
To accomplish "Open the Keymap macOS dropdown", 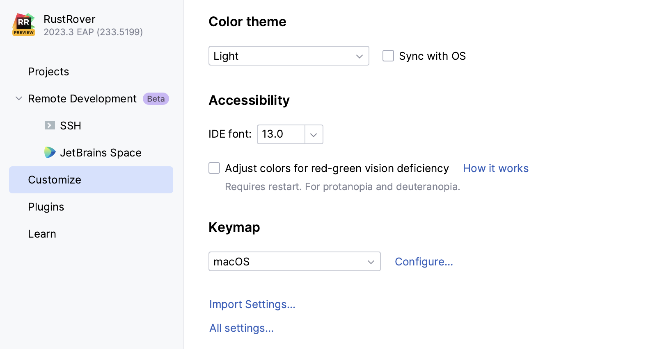I will [x=294, y=261].
